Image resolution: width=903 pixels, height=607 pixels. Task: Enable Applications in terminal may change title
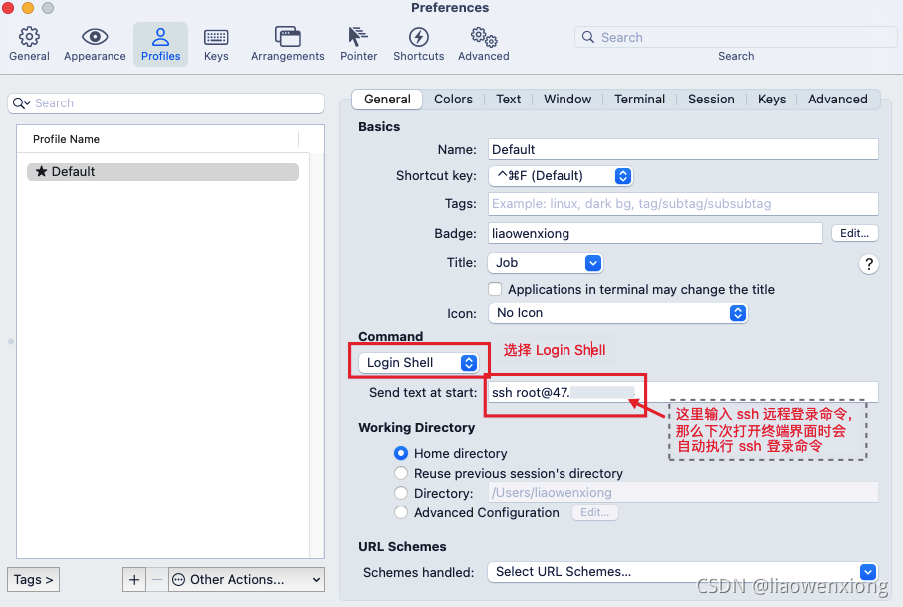coord(495,289)
